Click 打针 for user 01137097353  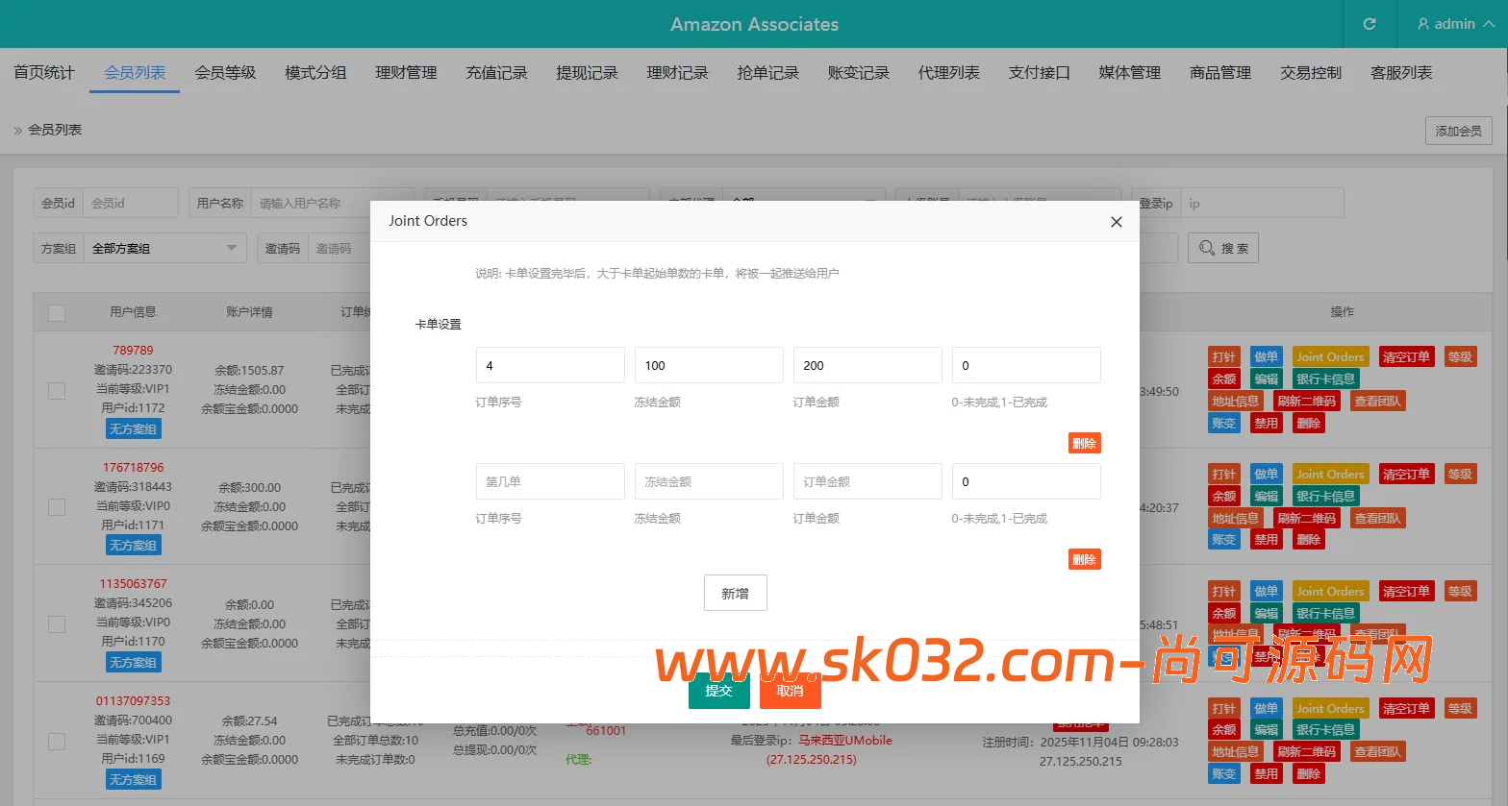[1224, 709]
